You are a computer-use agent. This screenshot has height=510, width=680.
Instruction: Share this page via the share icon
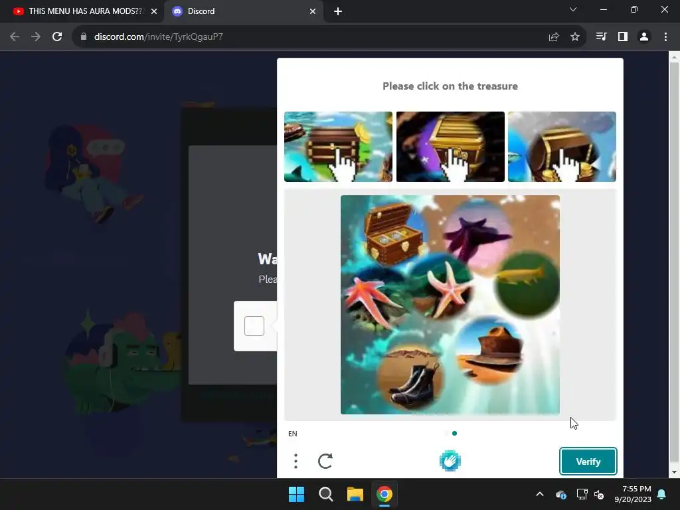click(554, 37)
